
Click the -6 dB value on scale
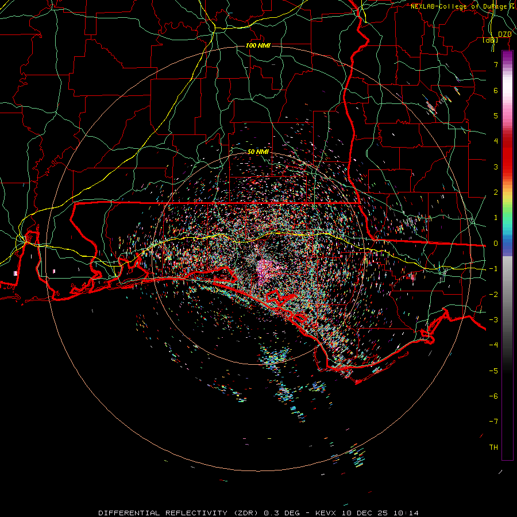pos(493,396)
